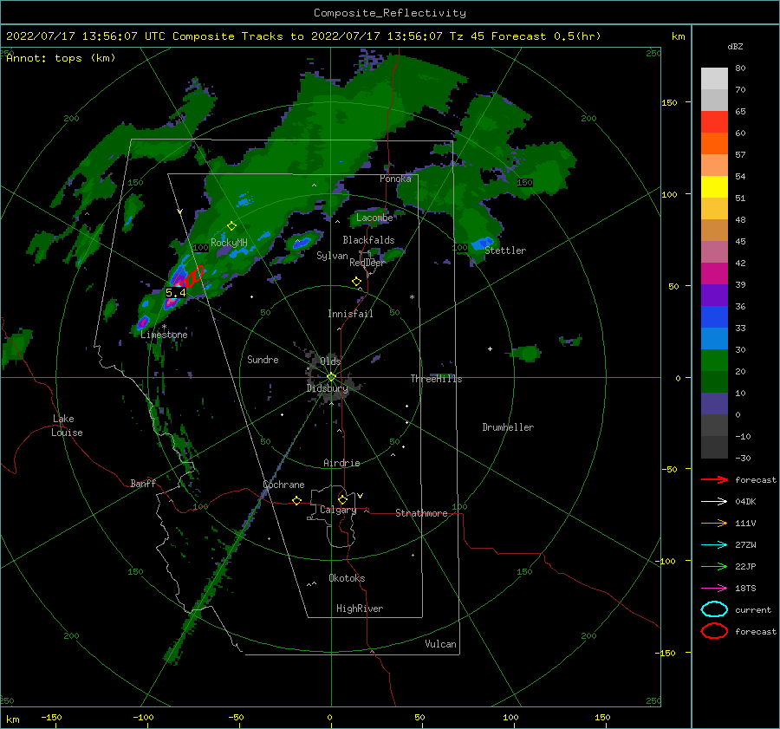The height and width of the screenshot is (729, 780).
Task: Click the green 22JP arrow in legend
Action: click(714, 566)
